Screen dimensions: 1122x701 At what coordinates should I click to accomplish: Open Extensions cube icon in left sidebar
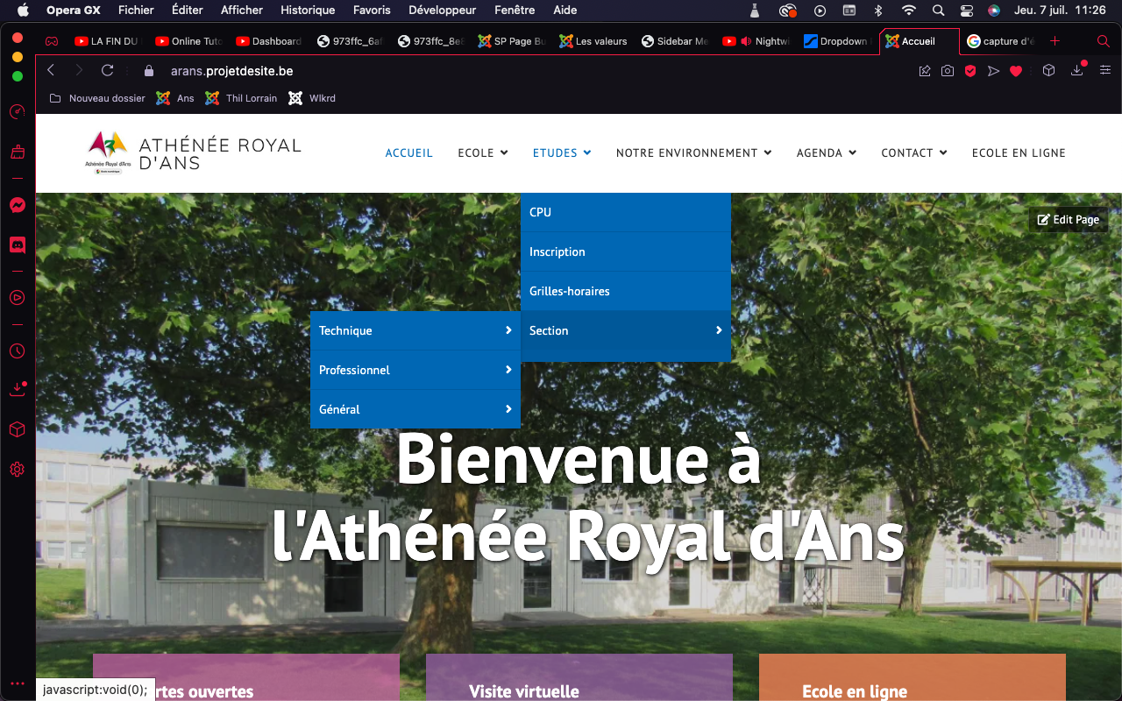click(x=17, y=429)
